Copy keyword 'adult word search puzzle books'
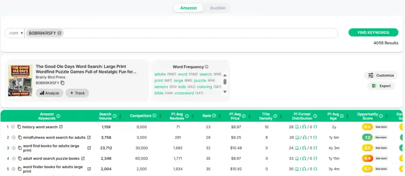 (x=20, y=159)
